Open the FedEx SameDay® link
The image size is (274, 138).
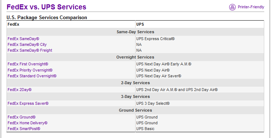[23, 39]
